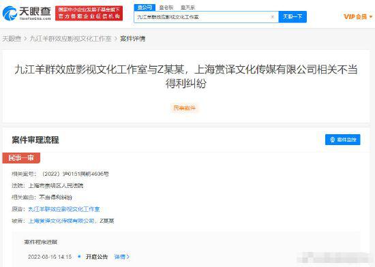Image resolution: width=375 pixels, height=267 pixels.
Task: Click the Tianyancha logo icon
Action: point(10,14)
